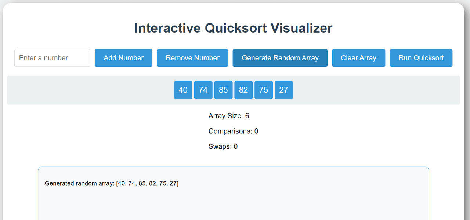Select the tile with value 85
The height and width of the screenshot is (220, 470).
point(223,90)
